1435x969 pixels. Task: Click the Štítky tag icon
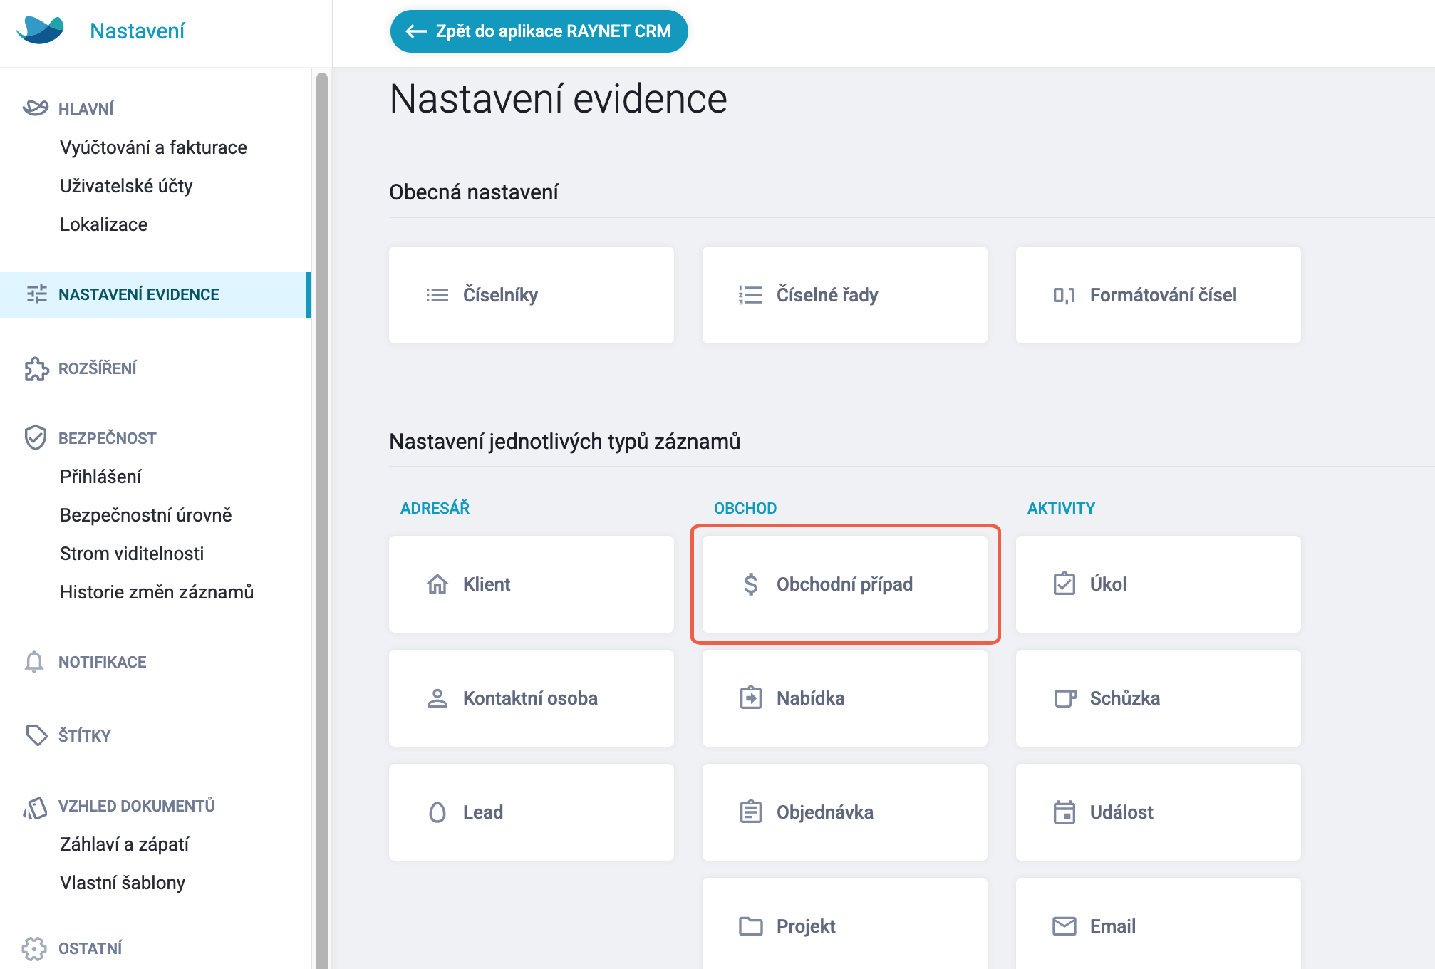point(36,735)
